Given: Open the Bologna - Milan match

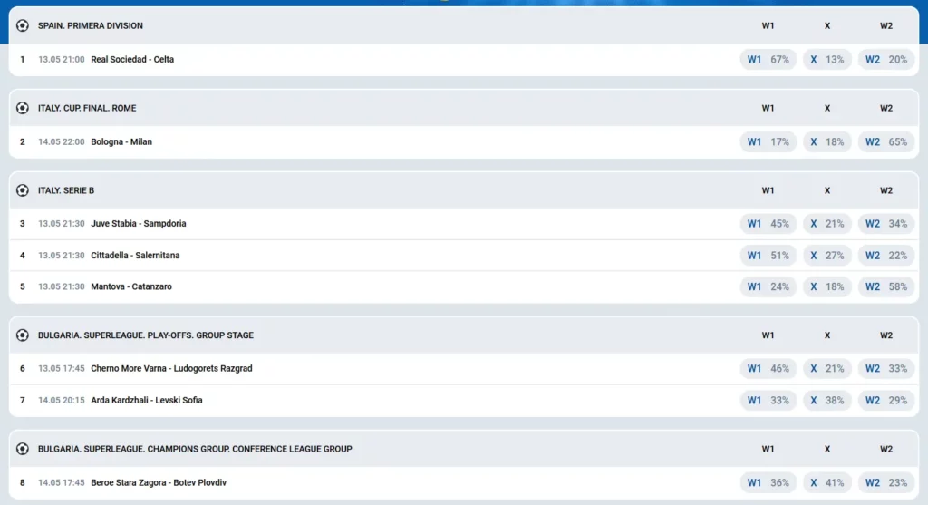Looking at the screenshot, I should tap(121, 141).
